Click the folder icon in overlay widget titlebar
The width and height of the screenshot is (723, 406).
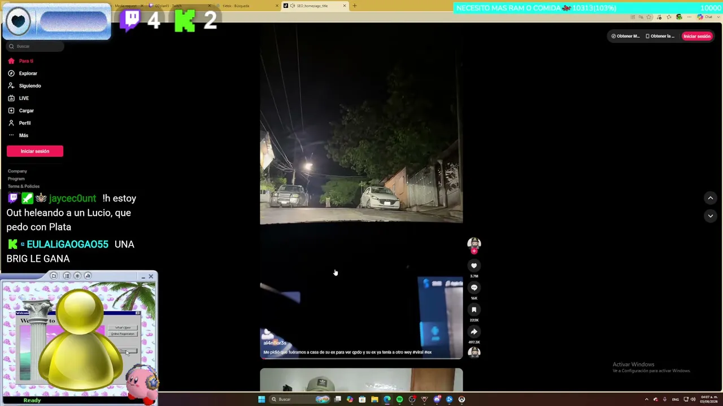(x=54, y=276)
